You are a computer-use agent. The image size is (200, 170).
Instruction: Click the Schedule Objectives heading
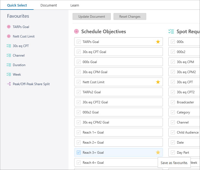tap(104, 31)
